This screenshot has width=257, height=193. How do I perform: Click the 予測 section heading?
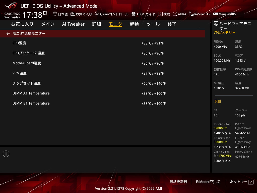[217, 101]
